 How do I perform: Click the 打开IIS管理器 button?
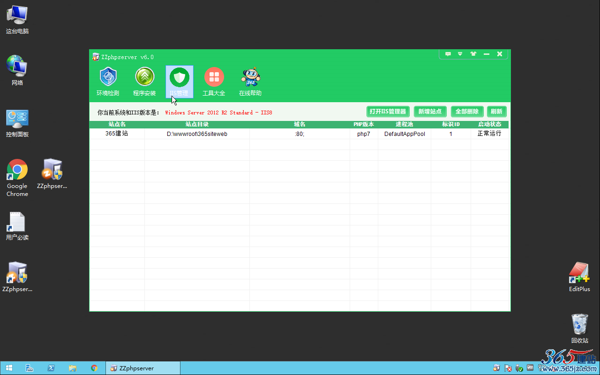[x=388, y=112]
